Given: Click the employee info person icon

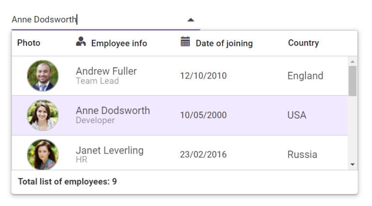Looking at the screenshot, I should [81, 42].
